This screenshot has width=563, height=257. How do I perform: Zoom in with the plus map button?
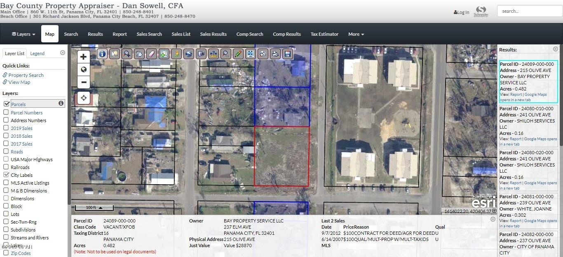click(84, 57)
